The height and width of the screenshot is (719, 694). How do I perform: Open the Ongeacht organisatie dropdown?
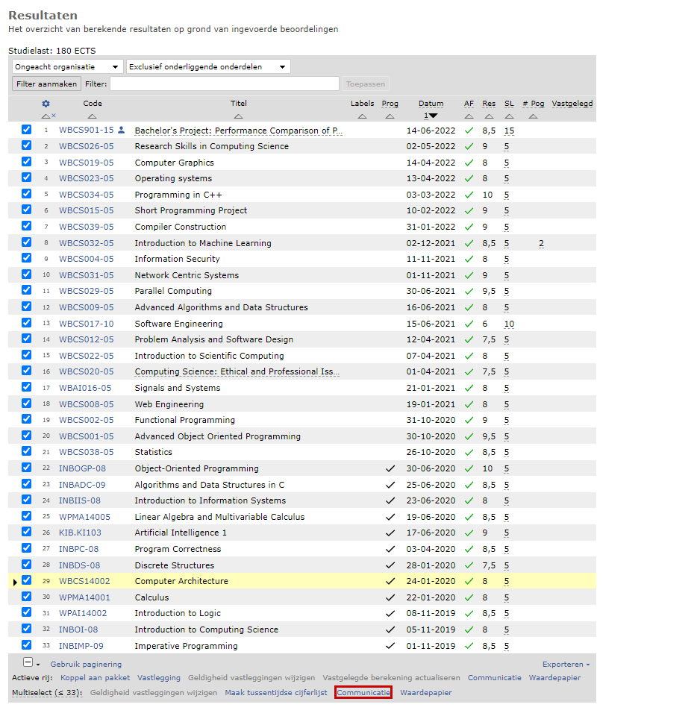pyautogui.click(x=65, y=66)
